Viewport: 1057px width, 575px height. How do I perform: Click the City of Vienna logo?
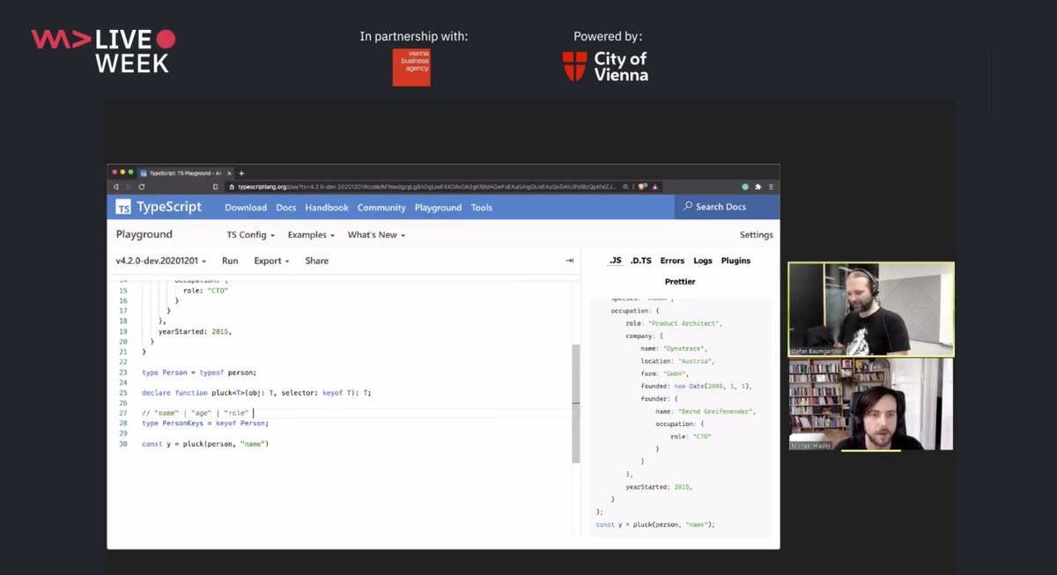(x=605, y=66)
